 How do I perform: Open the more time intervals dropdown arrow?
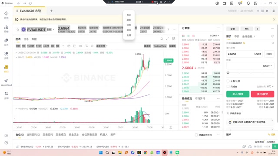63,46
